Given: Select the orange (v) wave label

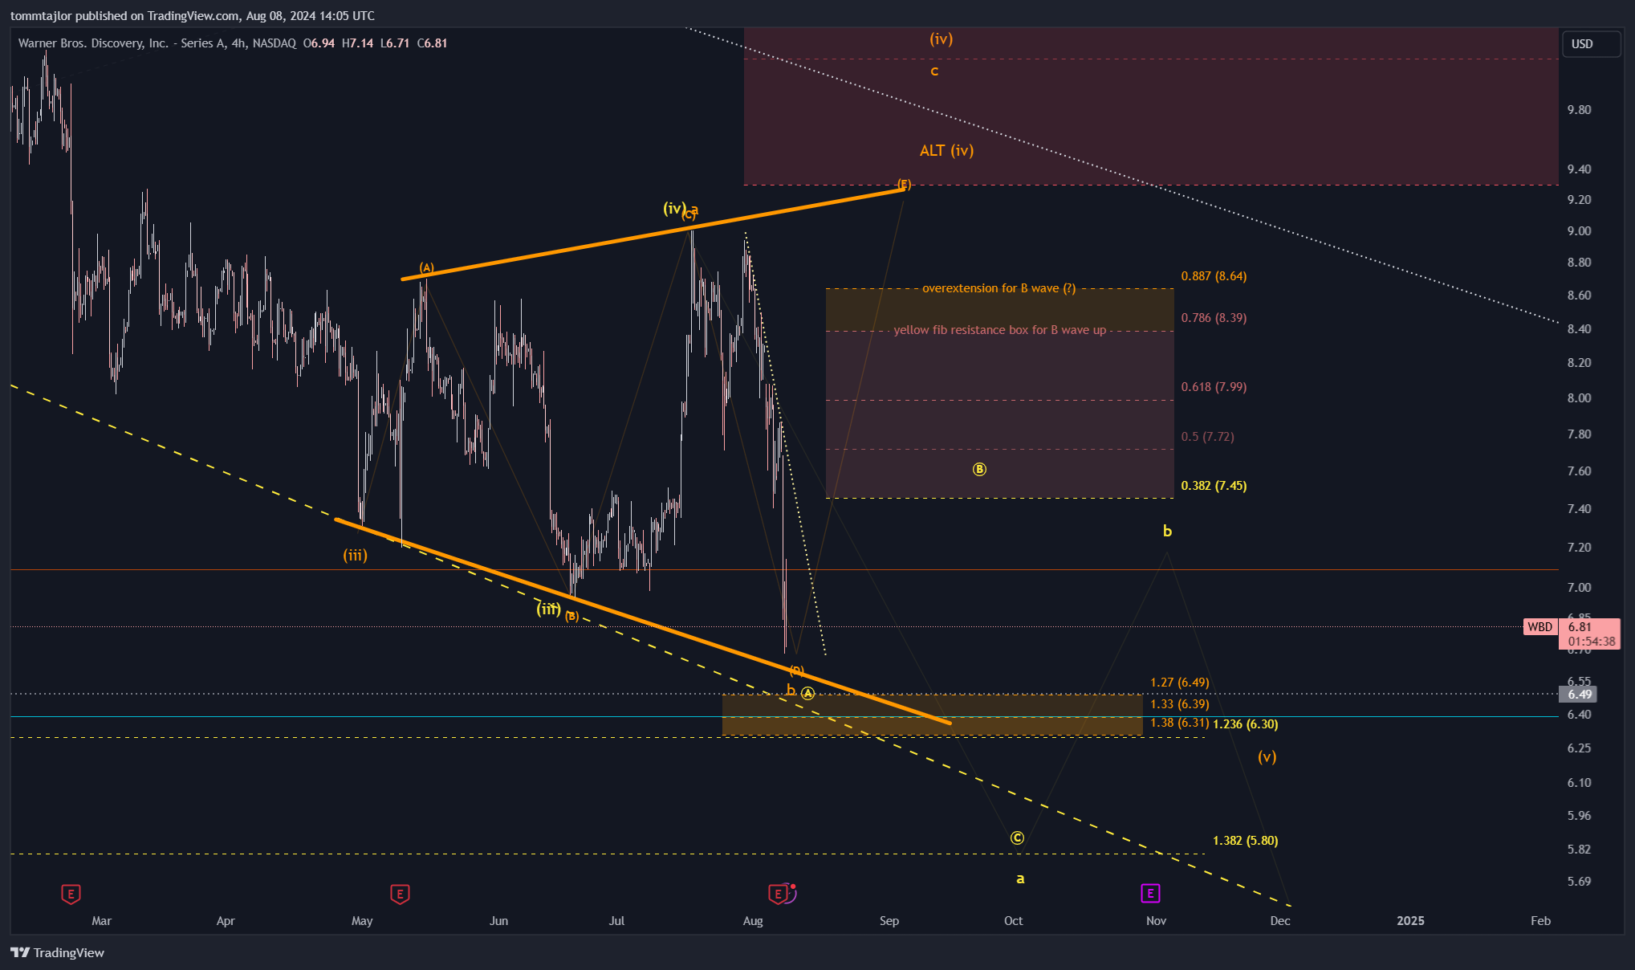Looking at the screenshot, I should [1267, 756].
